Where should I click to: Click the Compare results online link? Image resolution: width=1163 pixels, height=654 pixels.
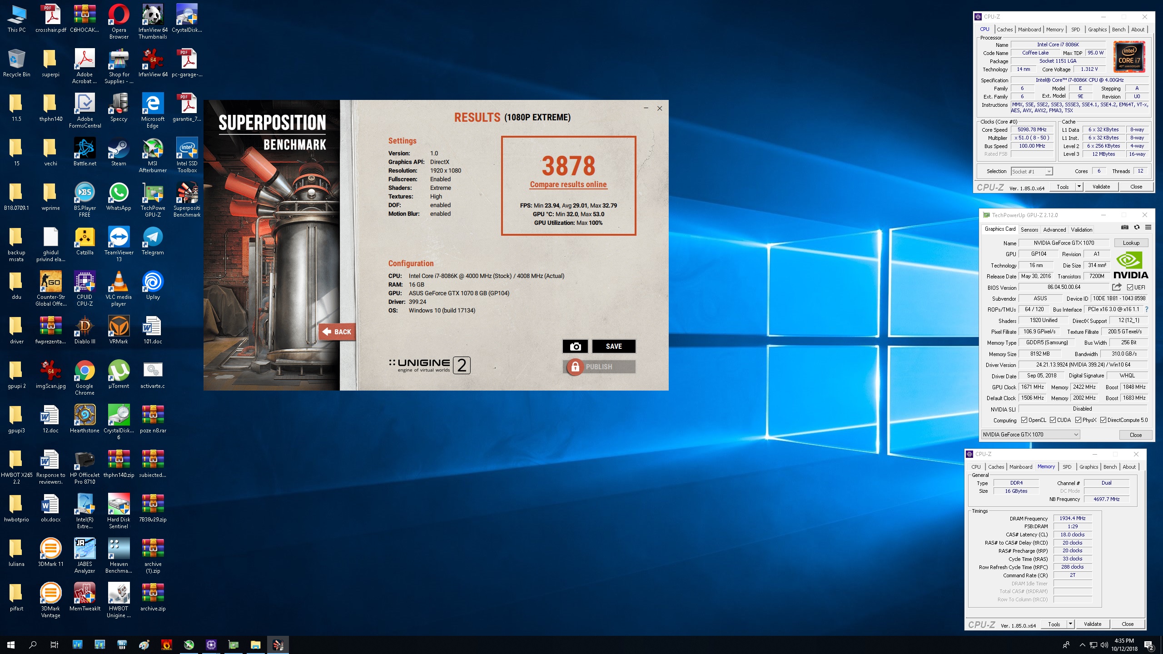coord(568,184)
